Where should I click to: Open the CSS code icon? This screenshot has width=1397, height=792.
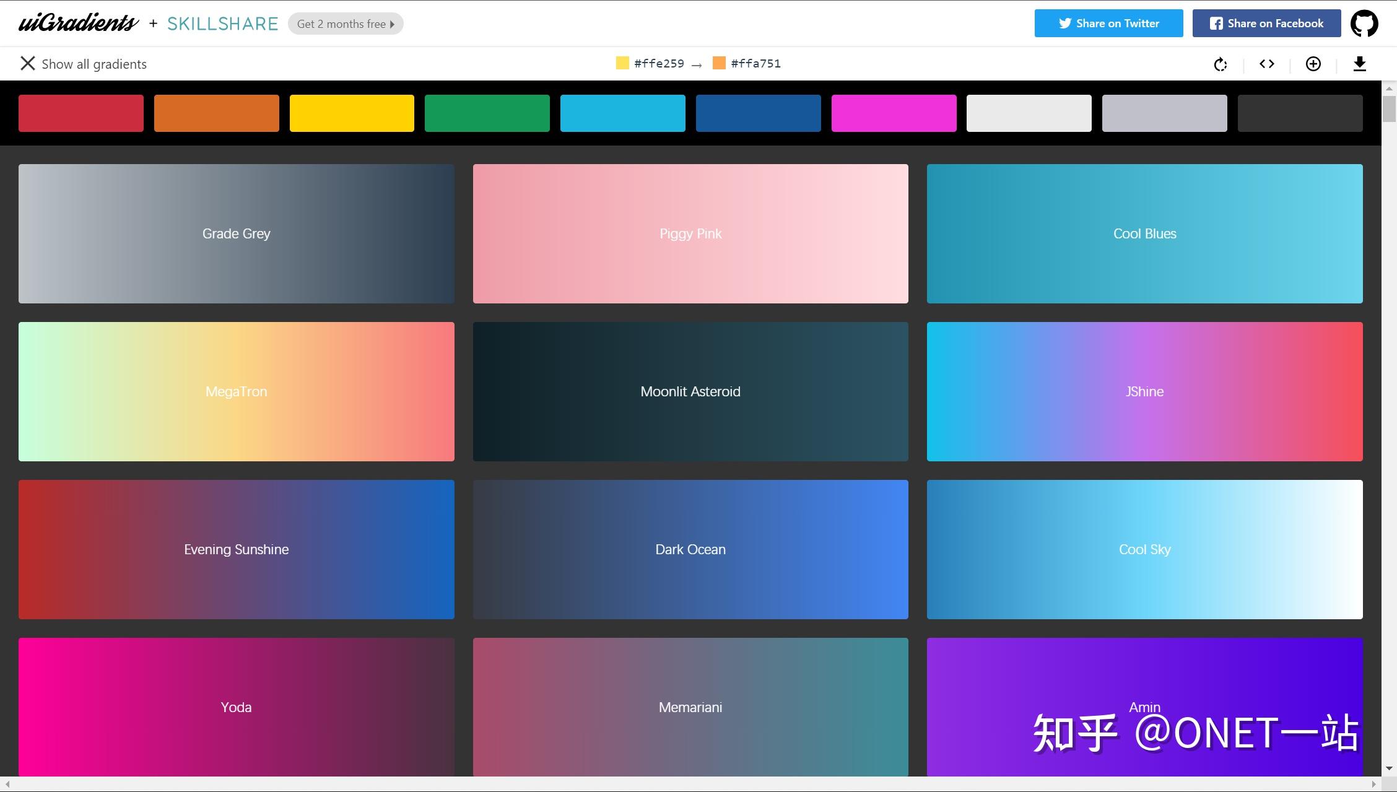point(1267,64)
